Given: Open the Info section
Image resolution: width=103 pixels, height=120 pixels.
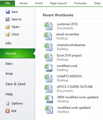Looking at the screenshot, I should click(9, 43).
